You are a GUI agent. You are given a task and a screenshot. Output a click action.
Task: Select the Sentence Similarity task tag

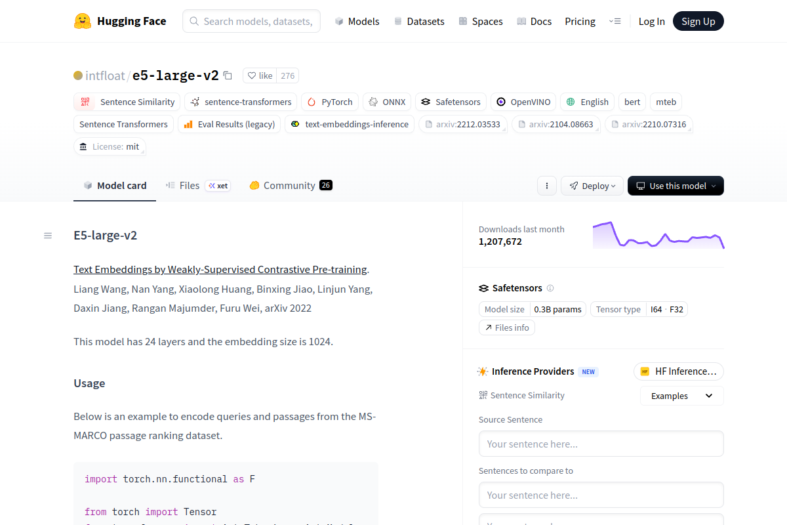pos(127,102)
